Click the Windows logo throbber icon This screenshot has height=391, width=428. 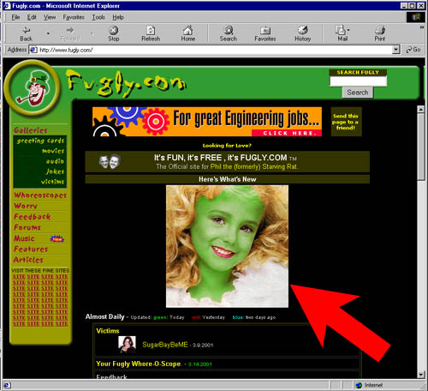(416, 17)
